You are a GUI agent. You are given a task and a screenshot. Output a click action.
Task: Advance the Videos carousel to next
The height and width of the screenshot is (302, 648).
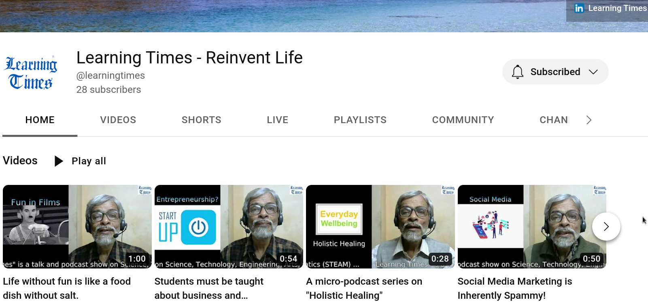point(606,226)
